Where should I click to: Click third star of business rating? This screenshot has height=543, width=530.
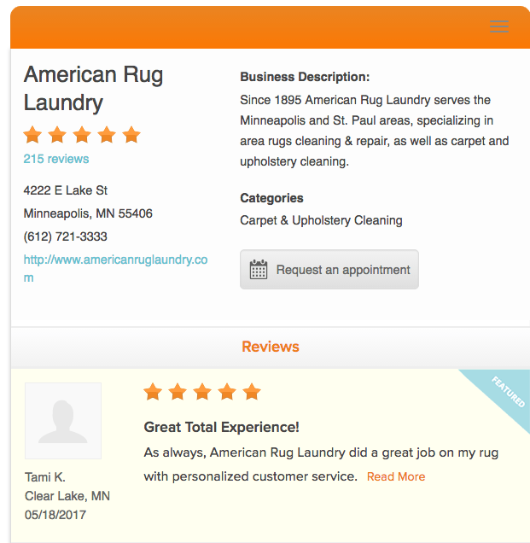pyautogui.click(x=82, y=135)
